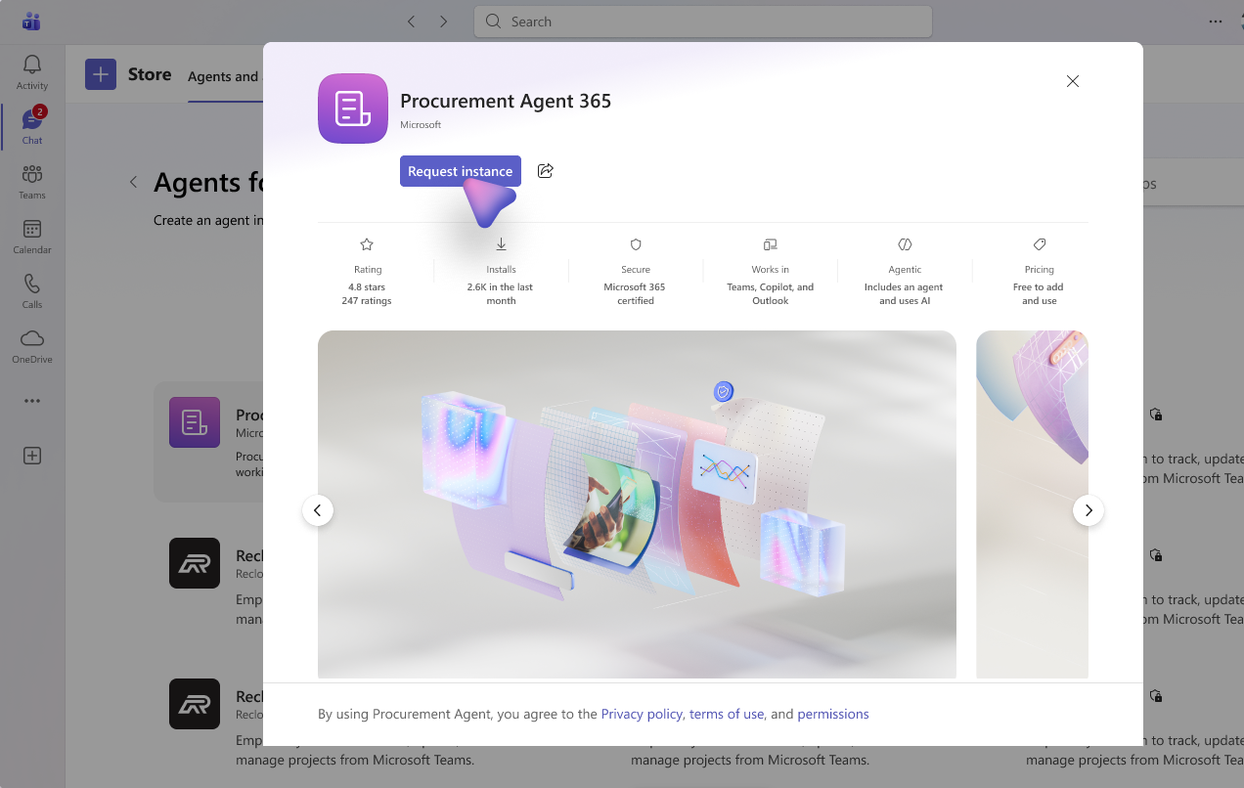This screenshot has width=1244, height=788.
Task: Open the permissions link
Action: (x=833, y=714)
